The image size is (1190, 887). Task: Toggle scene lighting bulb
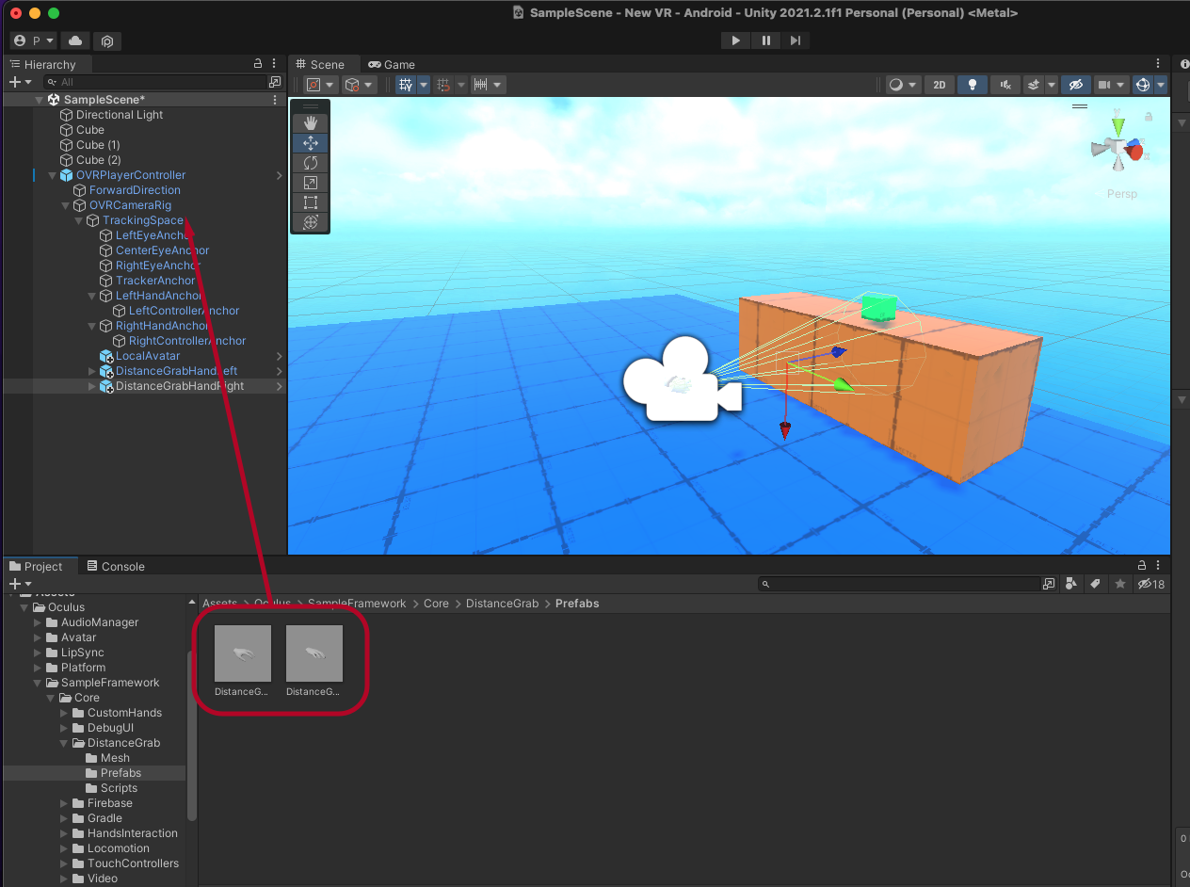click(973, 85)
